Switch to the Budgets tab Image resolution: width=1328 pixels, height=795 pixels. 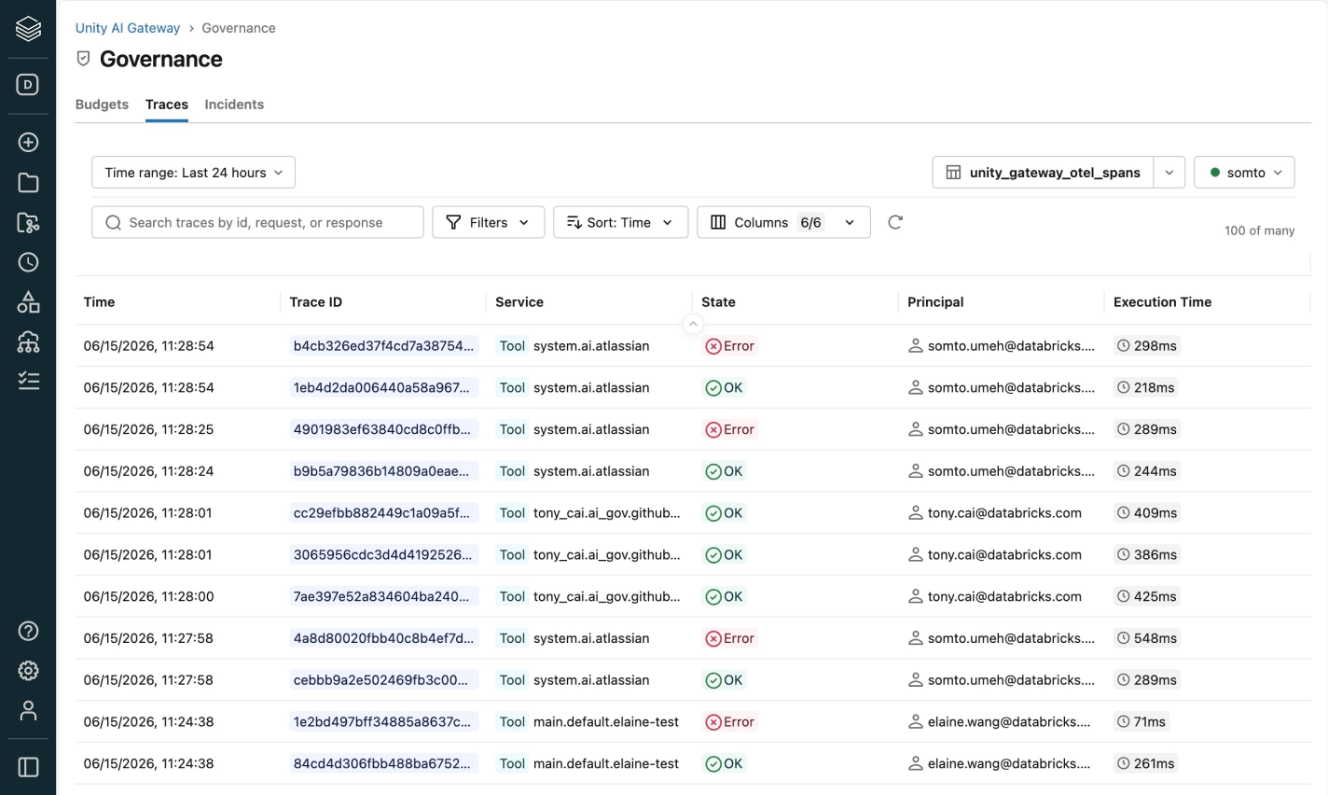(x=102, y=105)
